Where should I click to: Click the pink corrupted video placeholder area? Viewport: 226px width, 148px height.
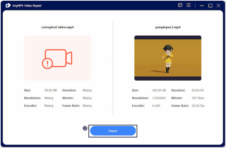coord(58,58)
